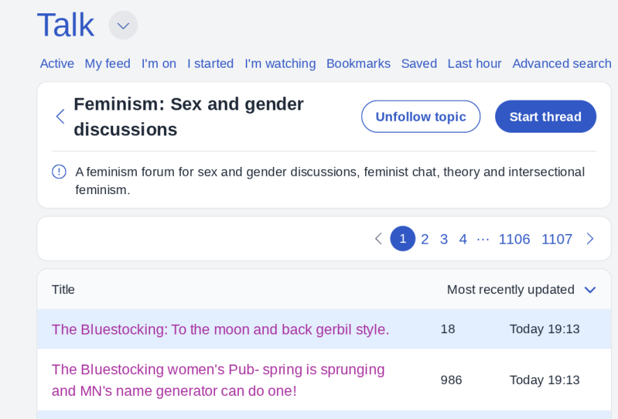
Task: Select the I'm on filter
Action: pos(159,64)
